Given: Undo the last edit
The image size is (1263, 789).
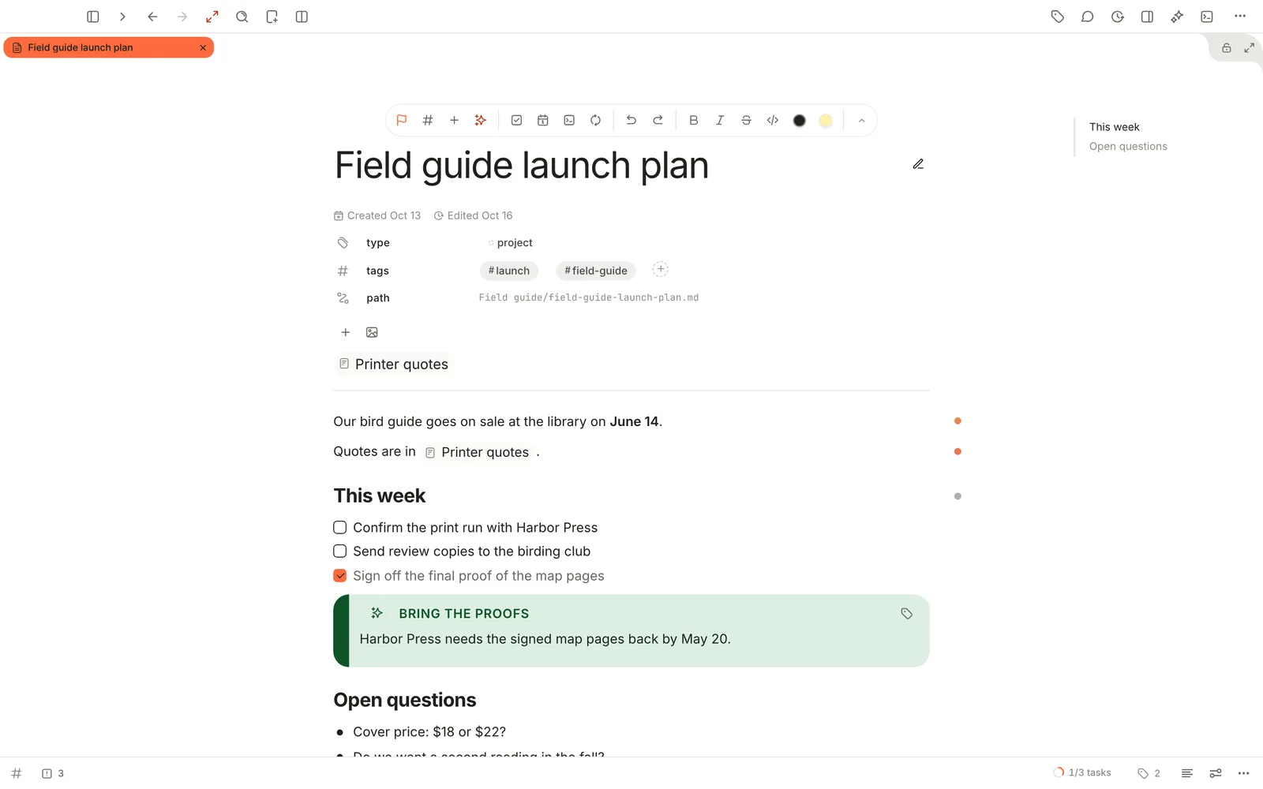Looking at the screenshot, I should [631, 120].
